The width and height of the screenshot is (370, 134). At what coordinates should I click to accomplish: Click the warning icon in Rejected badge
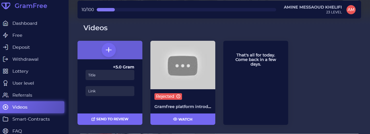(x=178, y=96)
